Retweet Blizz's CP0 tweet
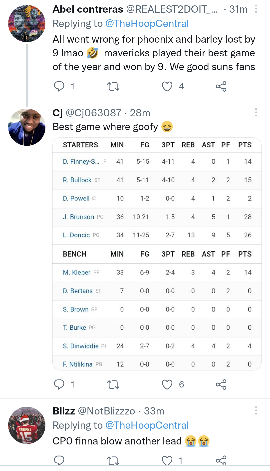 [113, 461]
